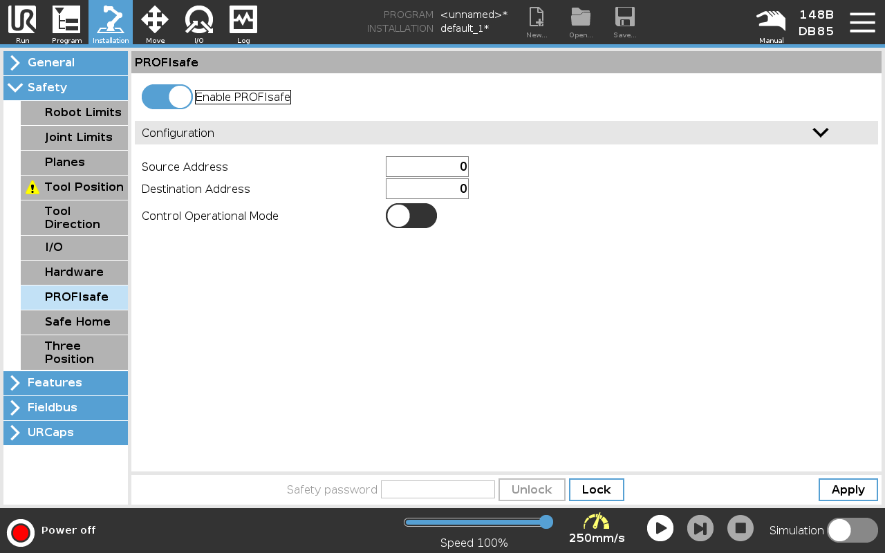Viewport: 885px width, 553px height.
Task: Open Three Position safety page
Action: 74,353
